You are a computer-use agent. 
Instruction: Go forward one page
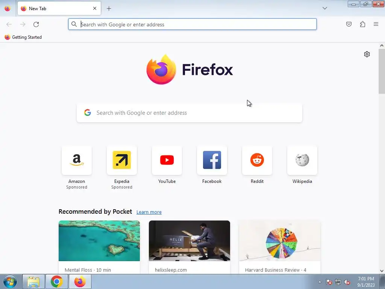23,24
